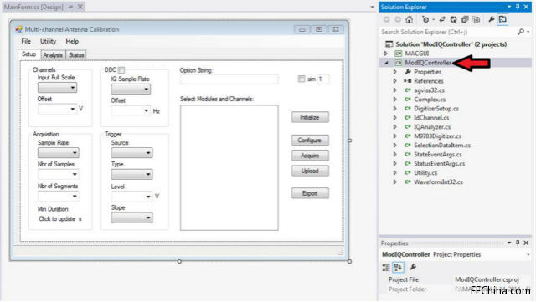
Task: Go back in Solution Explorer
Action: point(387,19)
